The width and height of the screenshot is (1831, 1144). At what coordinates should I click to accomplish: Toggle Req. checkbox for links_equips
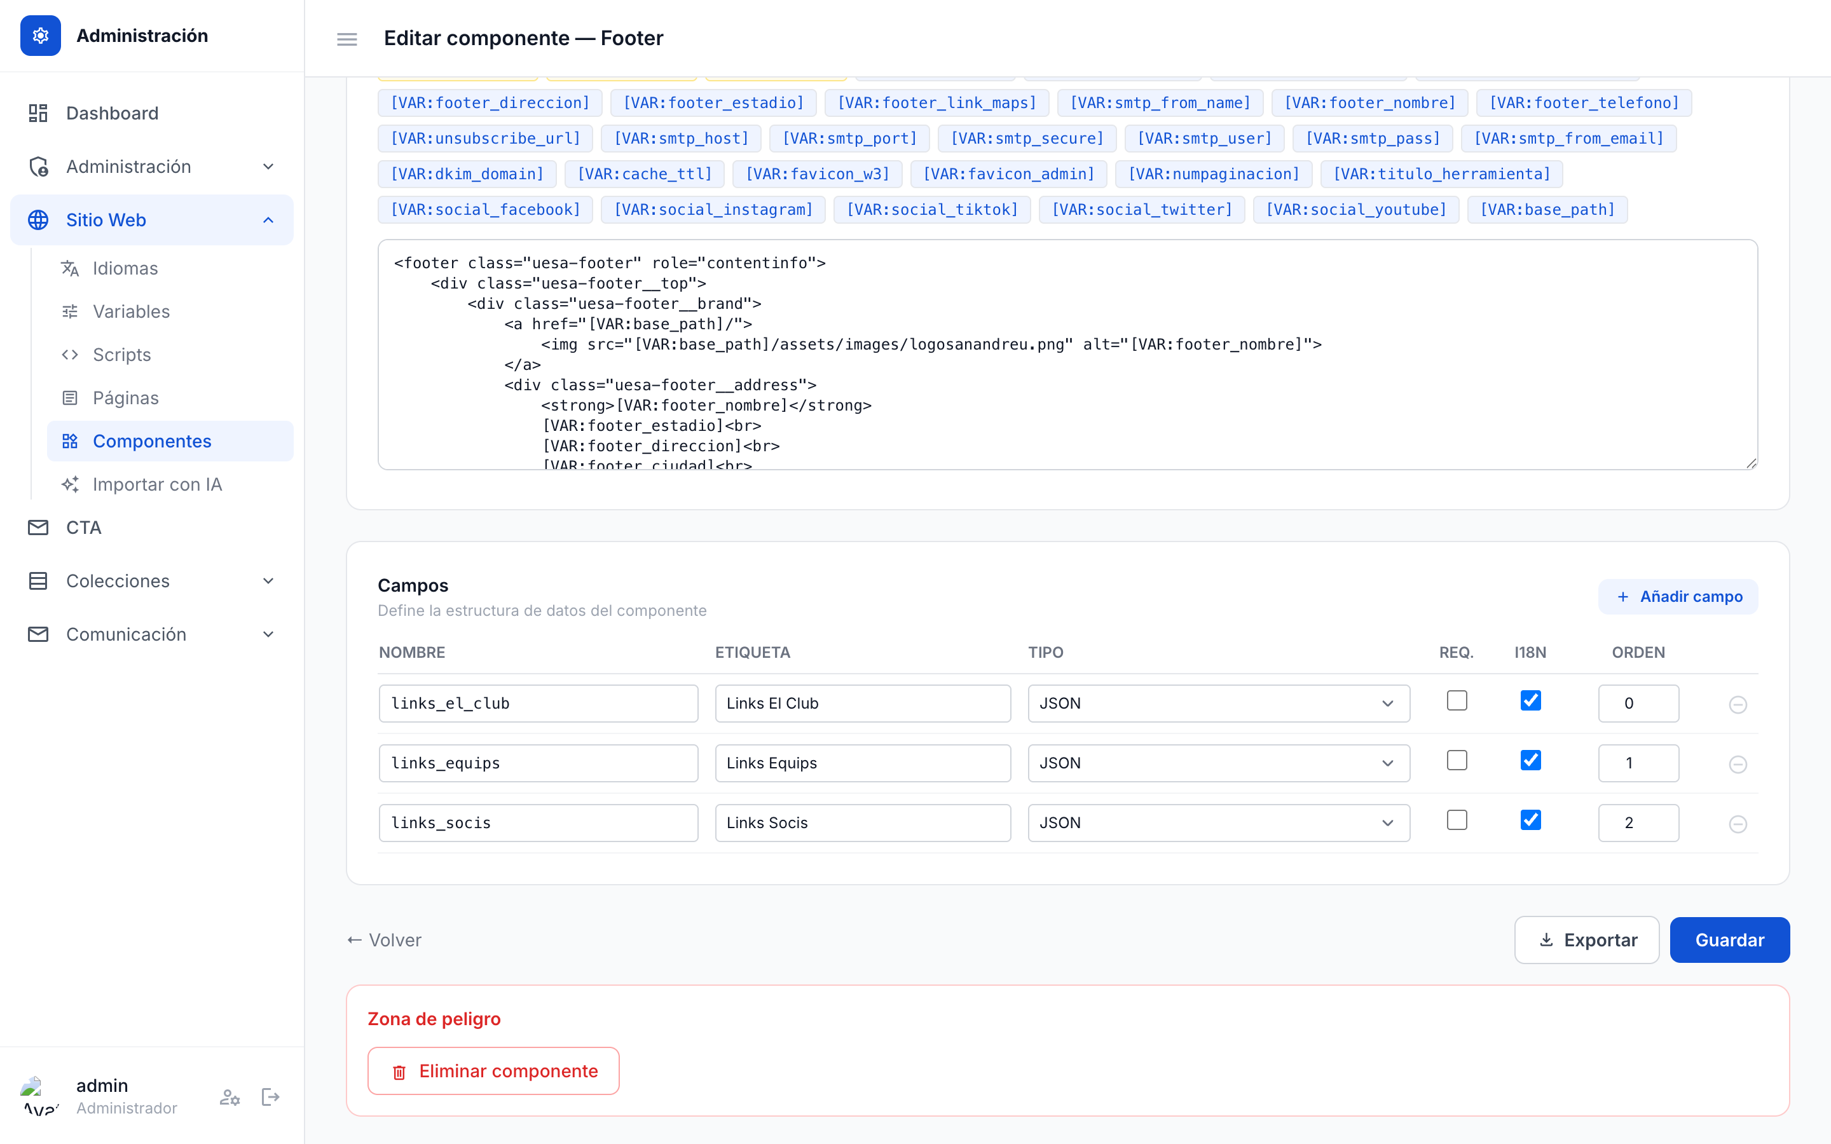(x=1457, y=760)
